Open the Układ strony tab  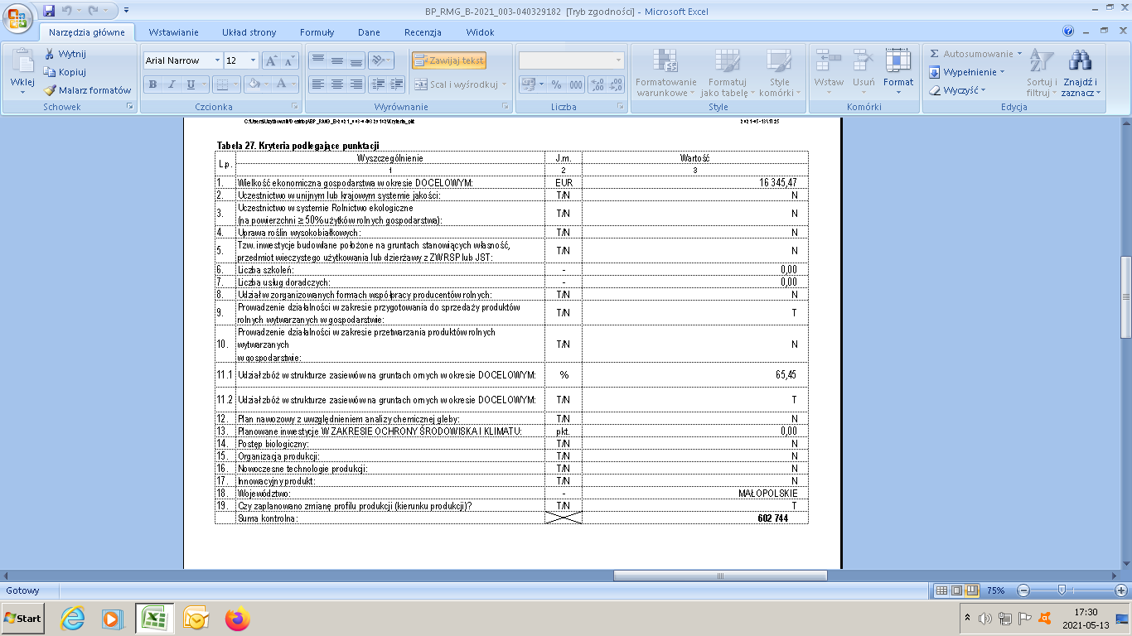[x=249, y=32]
